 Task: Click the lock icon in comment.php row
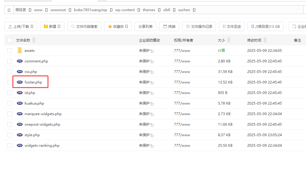152,62
